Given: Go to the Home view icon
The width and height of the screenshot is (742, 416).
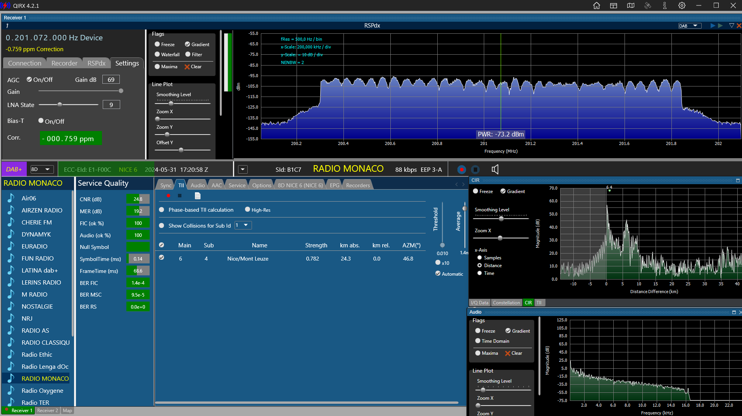Looking at the screenshot, I should 597,6.
